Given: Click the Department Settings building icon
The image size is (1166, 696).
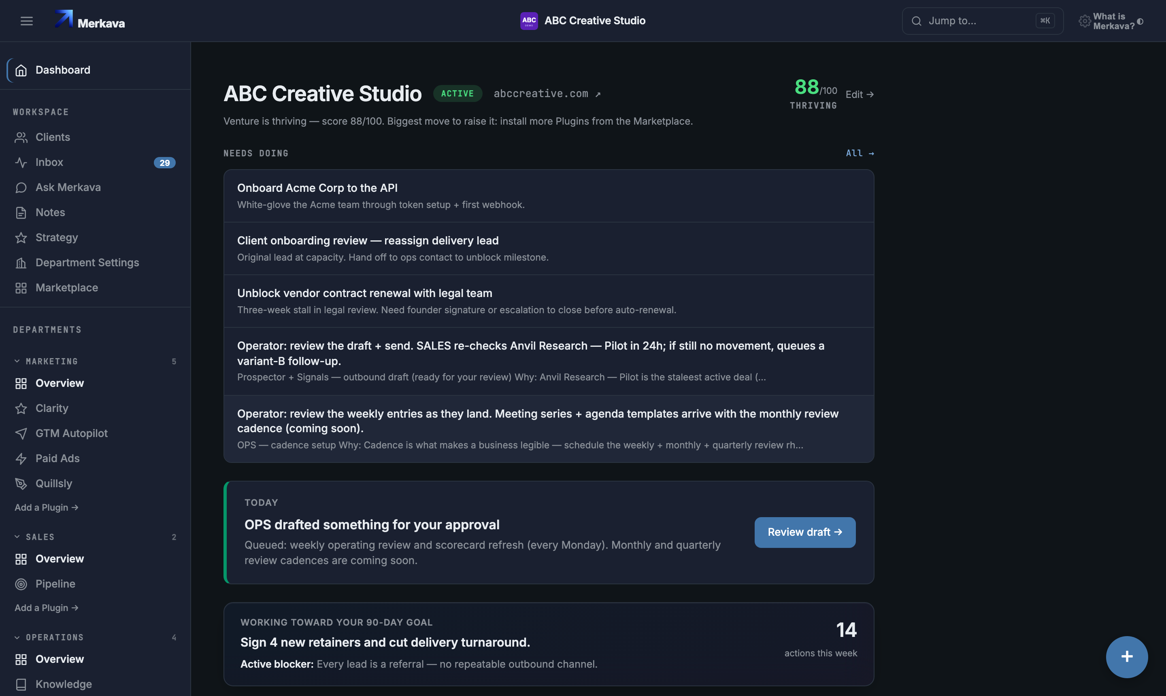Looking at the screenshot, I should coord(21,263).
